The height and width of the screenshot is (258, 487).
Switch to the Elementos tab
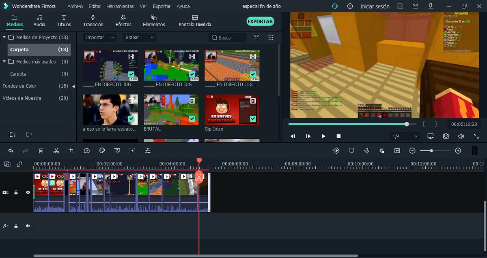click(154, 21)
